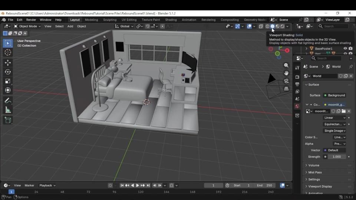Click the Blender logo menu icon

point(4,20)
